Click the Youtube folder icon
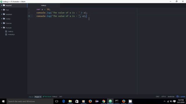This screenshot has height=104, width=186. point(4,28)
